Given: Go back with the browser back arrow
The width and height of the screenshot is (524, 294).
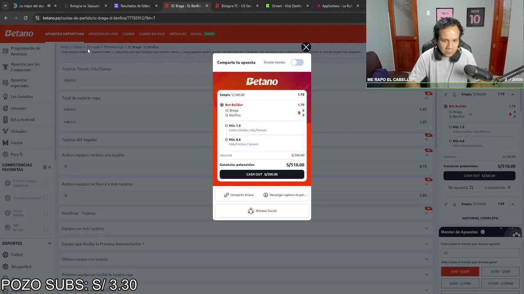Looking at the screenshot, I should (x=6, y=18).
